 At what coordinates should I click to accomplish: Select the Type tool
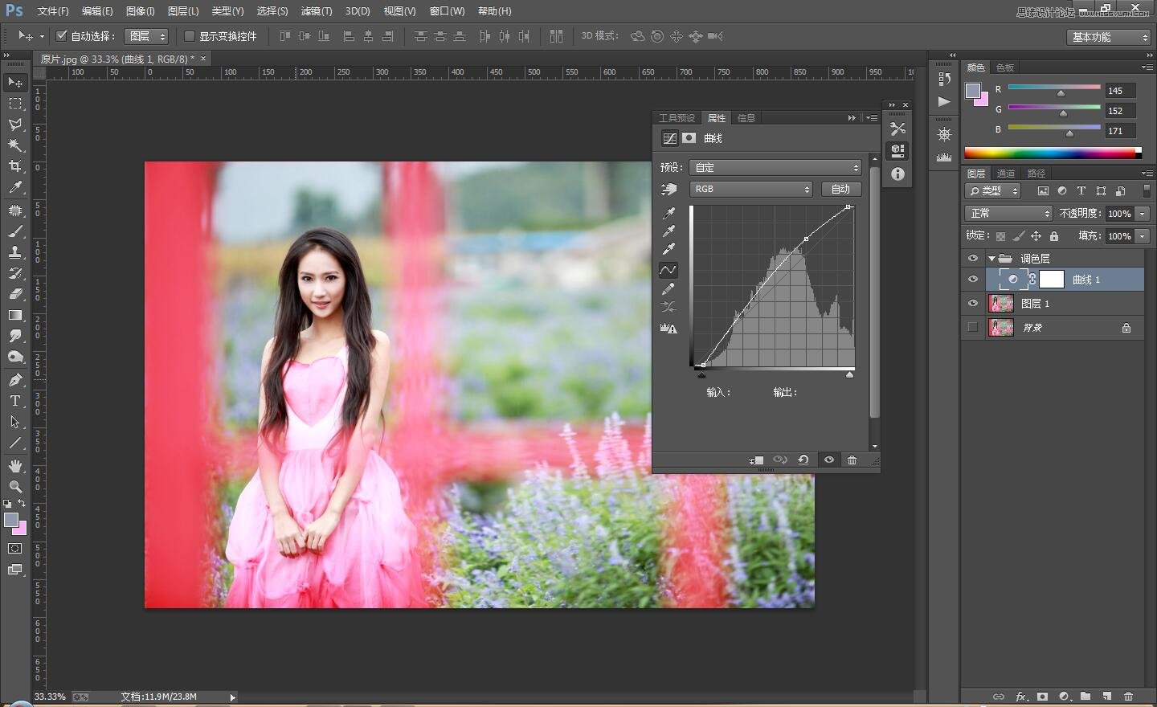(x=15, y=401)
